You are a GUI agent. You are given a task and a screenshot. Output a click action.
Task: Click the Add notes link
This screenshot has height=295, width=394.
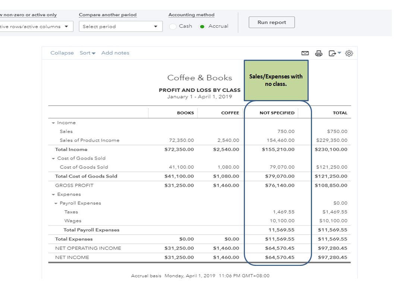pyautogui.click(x=115, y=53)
